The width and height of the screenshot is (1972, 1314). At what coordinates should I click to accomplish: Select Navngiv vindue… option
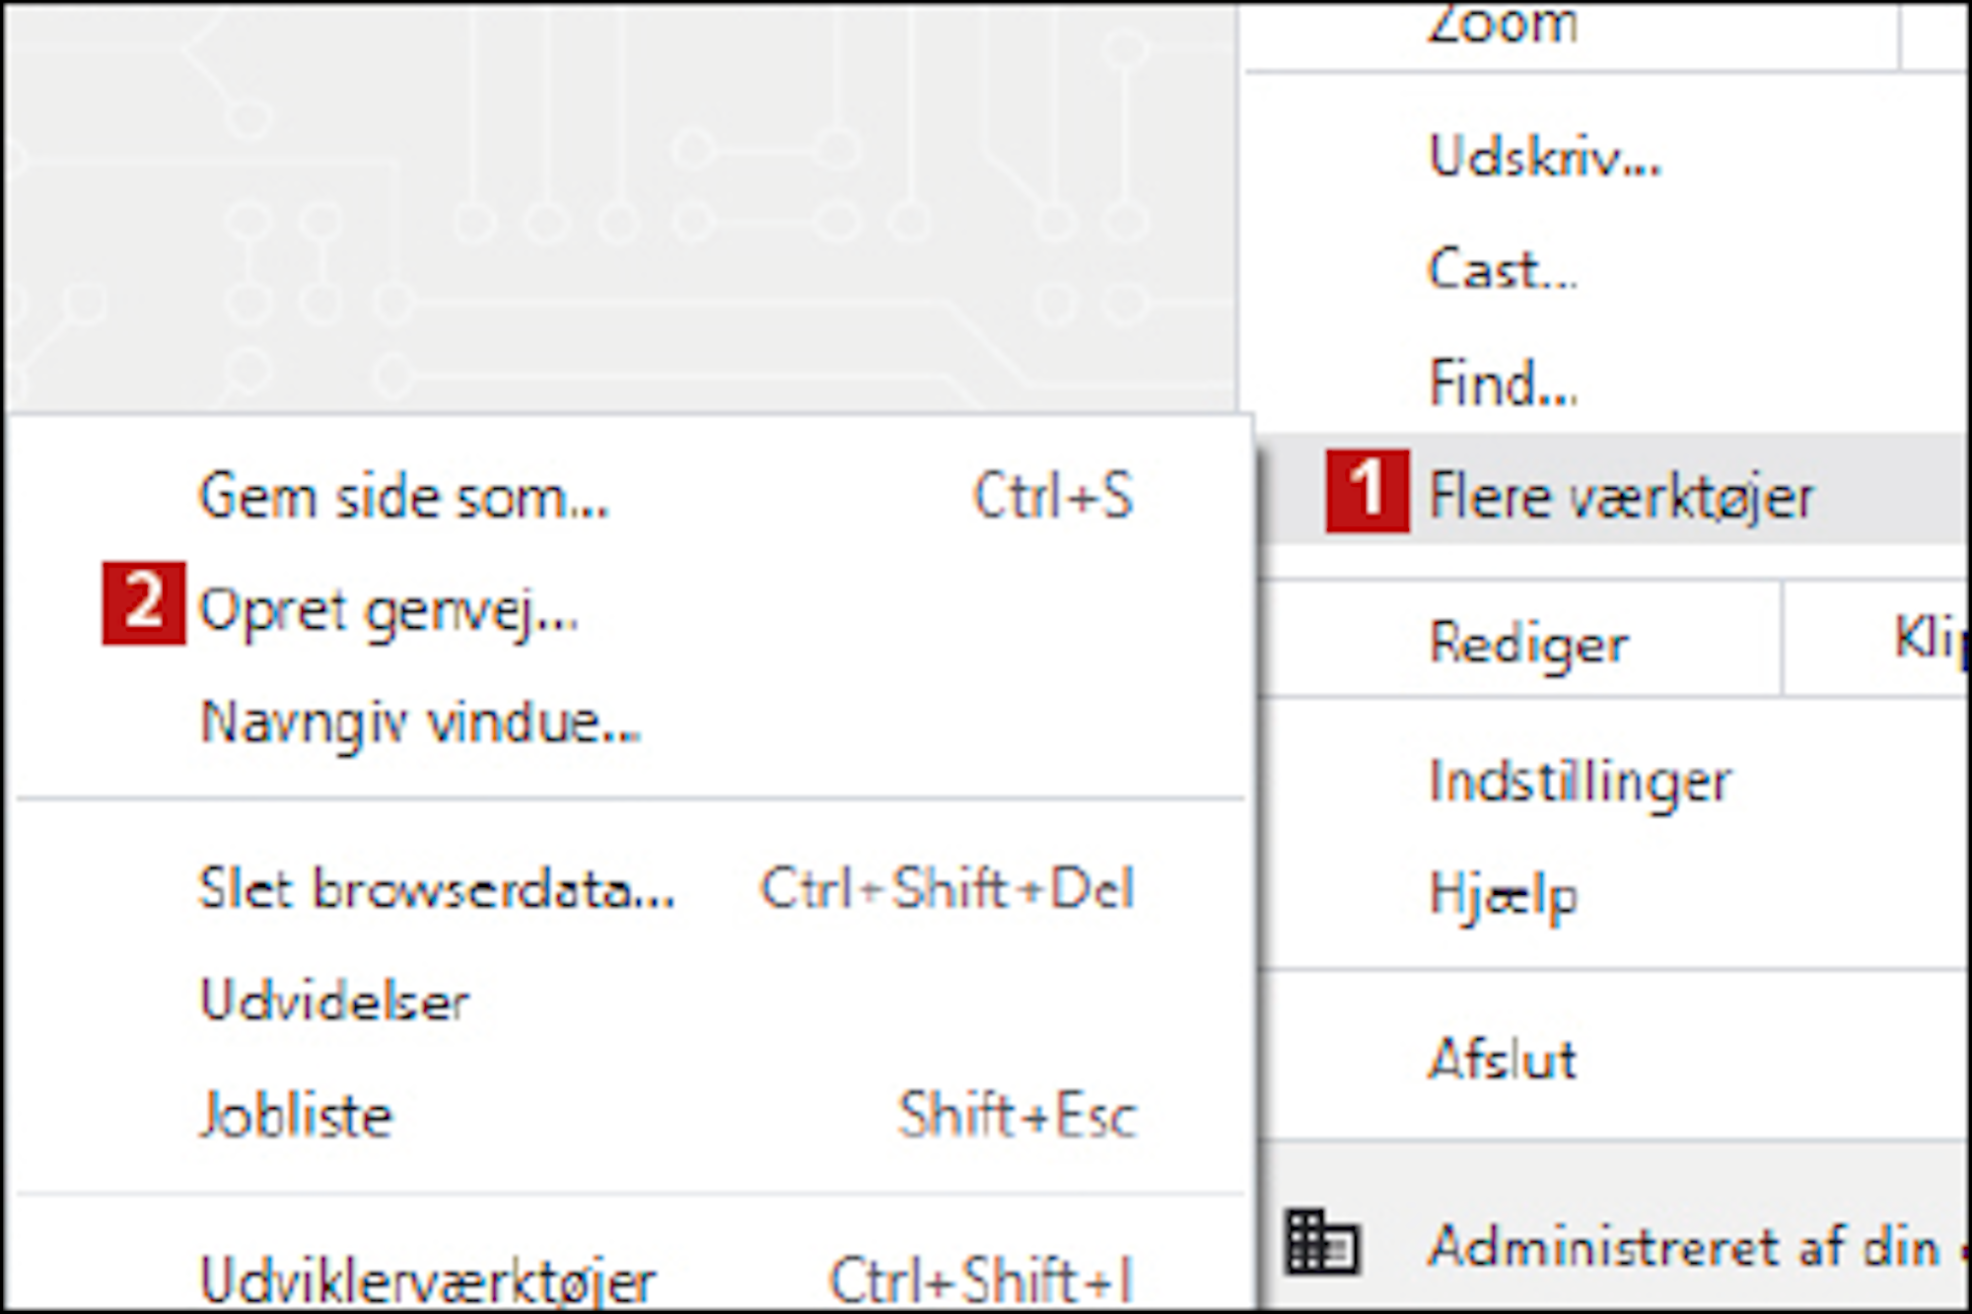(631, 724)
